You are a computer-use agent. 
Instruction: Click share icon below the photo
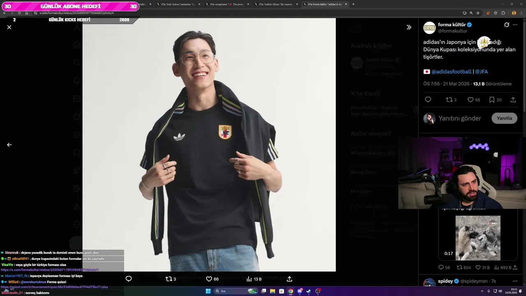pos(289,279)
